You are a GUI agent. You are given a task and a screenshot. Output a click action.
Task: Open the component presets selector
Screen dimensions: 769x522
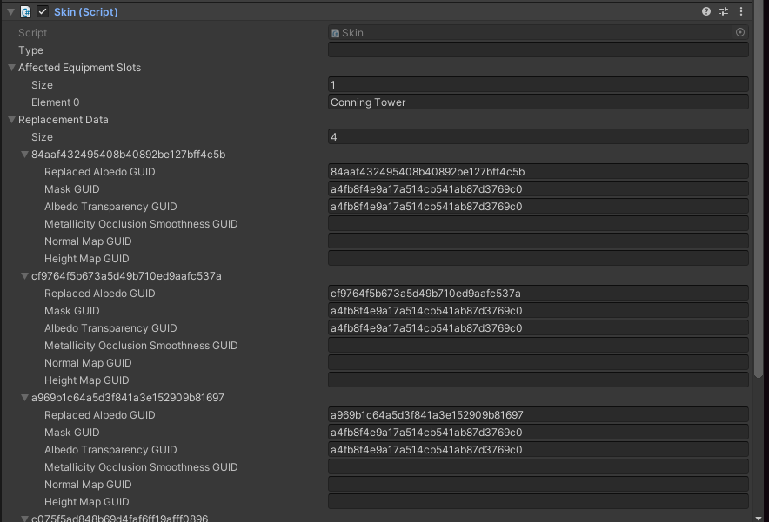tap(724, 12)
